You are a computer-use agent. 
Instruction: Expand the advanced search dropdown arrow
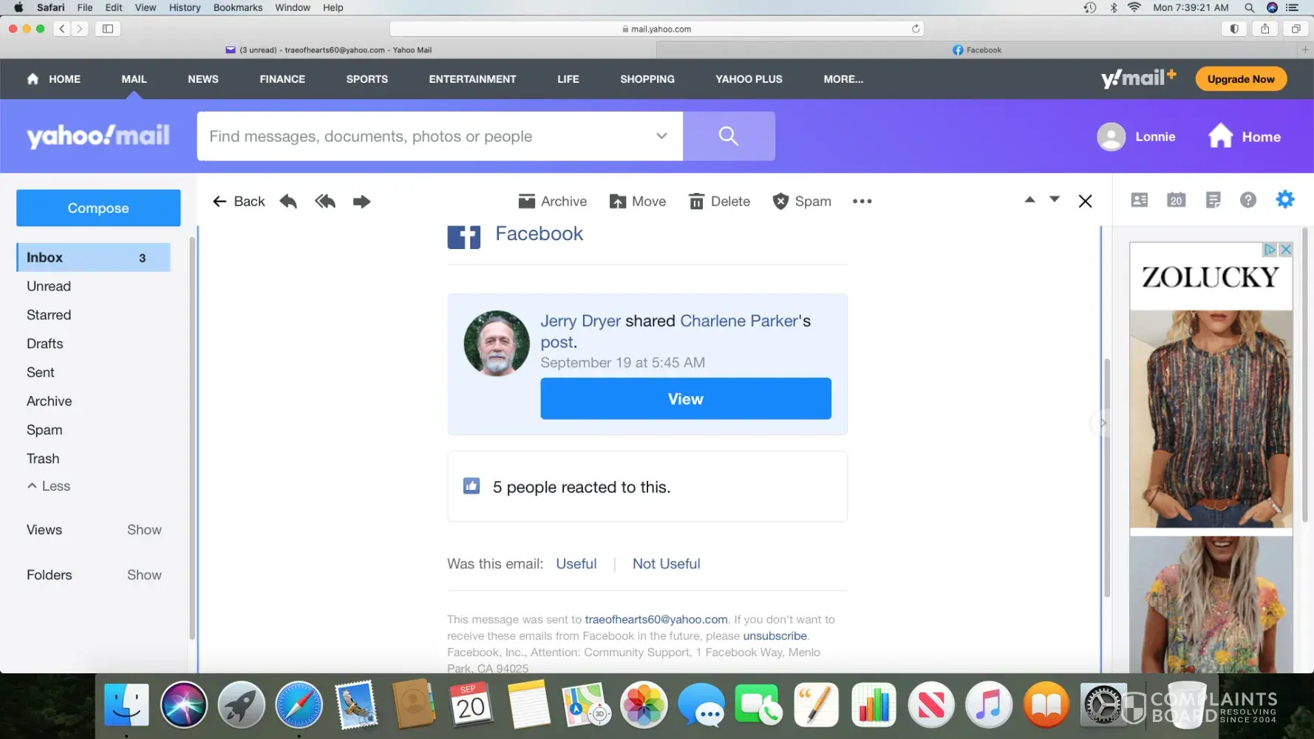[661, 136]
